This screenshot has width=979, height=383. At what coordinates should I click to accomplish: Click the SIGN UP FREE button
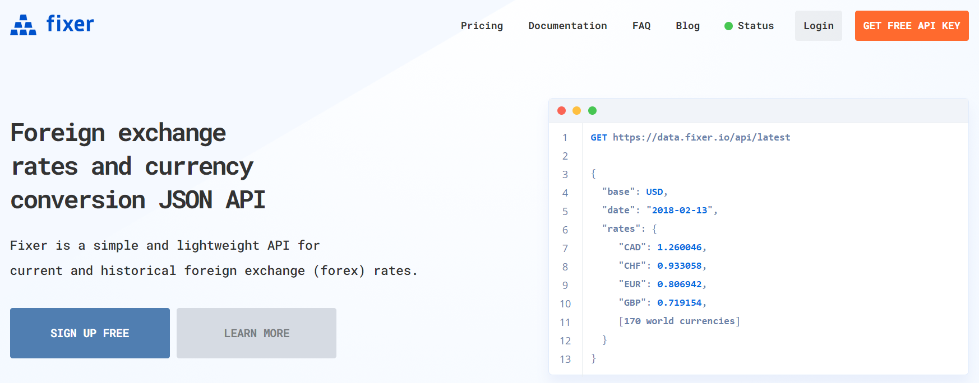pos(90,333)
